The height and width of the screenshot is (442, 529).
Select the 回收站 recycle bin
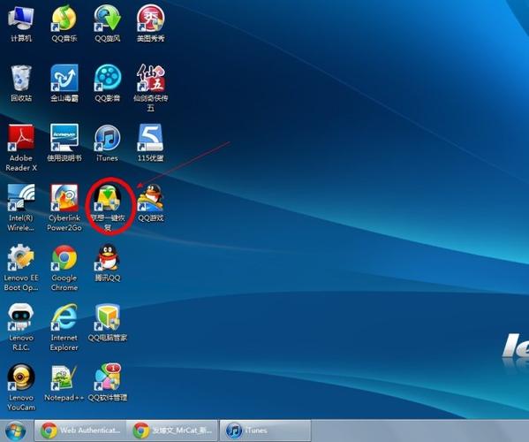21,83
